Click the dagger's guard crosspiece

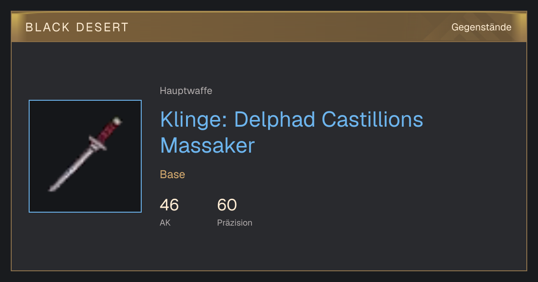pos(97,143)
